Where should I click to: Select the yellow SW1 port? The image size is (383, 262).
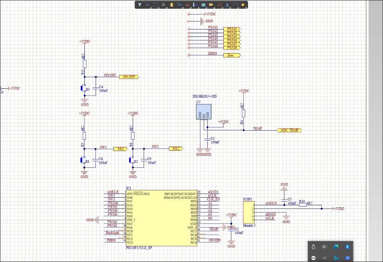click(x=120, y=149)
